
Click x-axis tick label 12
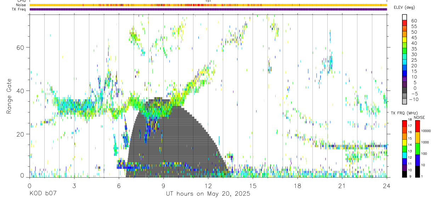208,186
